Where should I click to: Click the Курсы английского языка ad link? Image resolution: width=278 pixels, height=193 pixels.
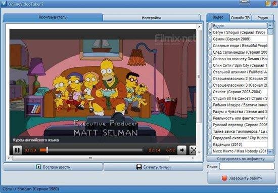pyautogui.click(x=36, y=140)
